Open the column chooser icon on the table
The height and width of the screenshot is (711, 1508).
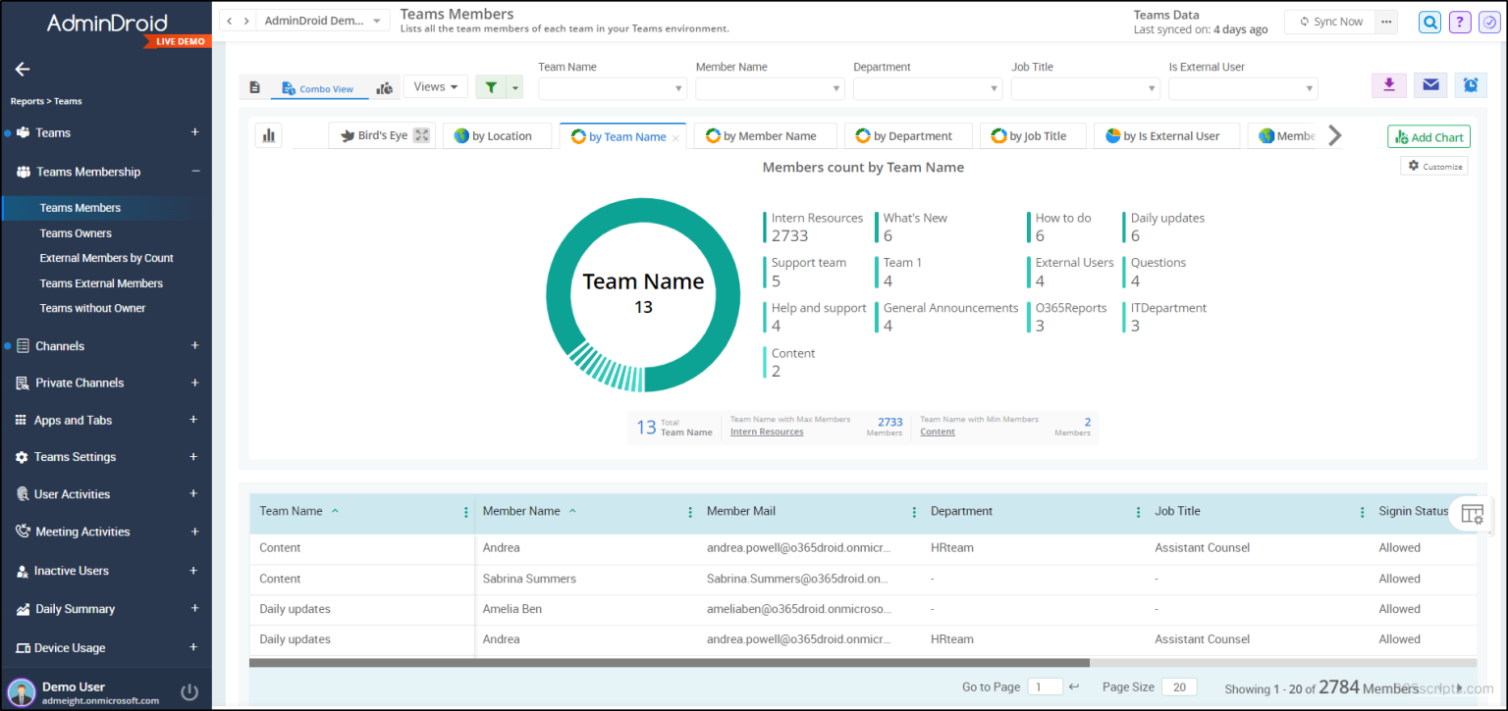[x=1472, y=513]
